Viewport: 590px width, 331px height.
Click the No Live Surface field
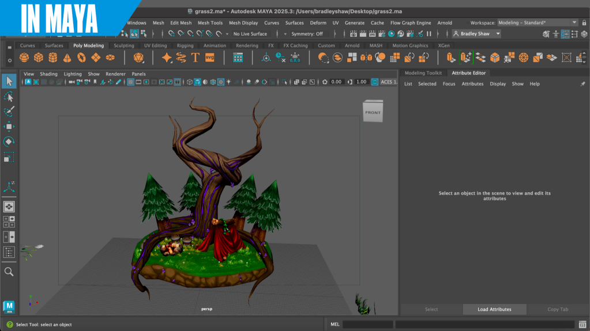click(250, 34)
